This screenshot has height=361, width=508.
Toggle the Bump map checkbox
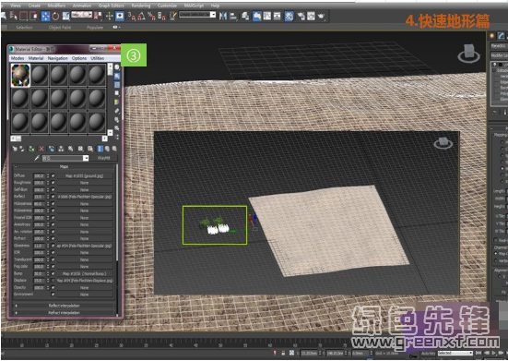(x=53, y=273)
